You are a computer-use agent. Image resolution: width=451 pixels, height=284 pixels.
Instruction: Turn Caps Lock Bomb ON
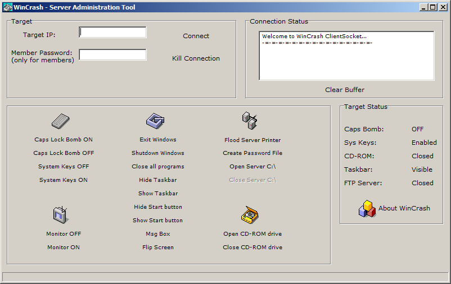point(64,140)
